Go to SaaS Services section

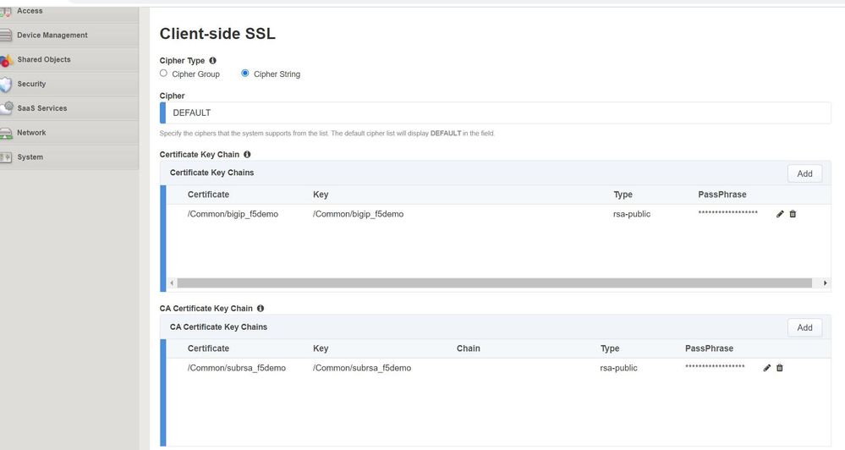pyautogui.click(x=41, y=108)
